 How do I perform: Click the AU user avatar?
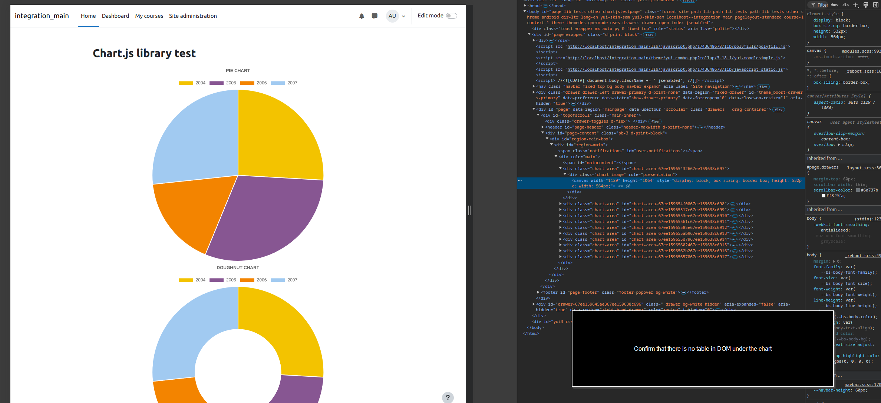tap(392, 16)
